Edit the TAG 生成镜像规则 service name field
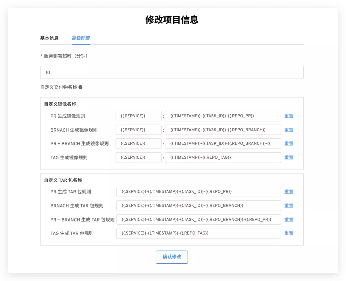 pyautogui.click(x=138, y=157)
